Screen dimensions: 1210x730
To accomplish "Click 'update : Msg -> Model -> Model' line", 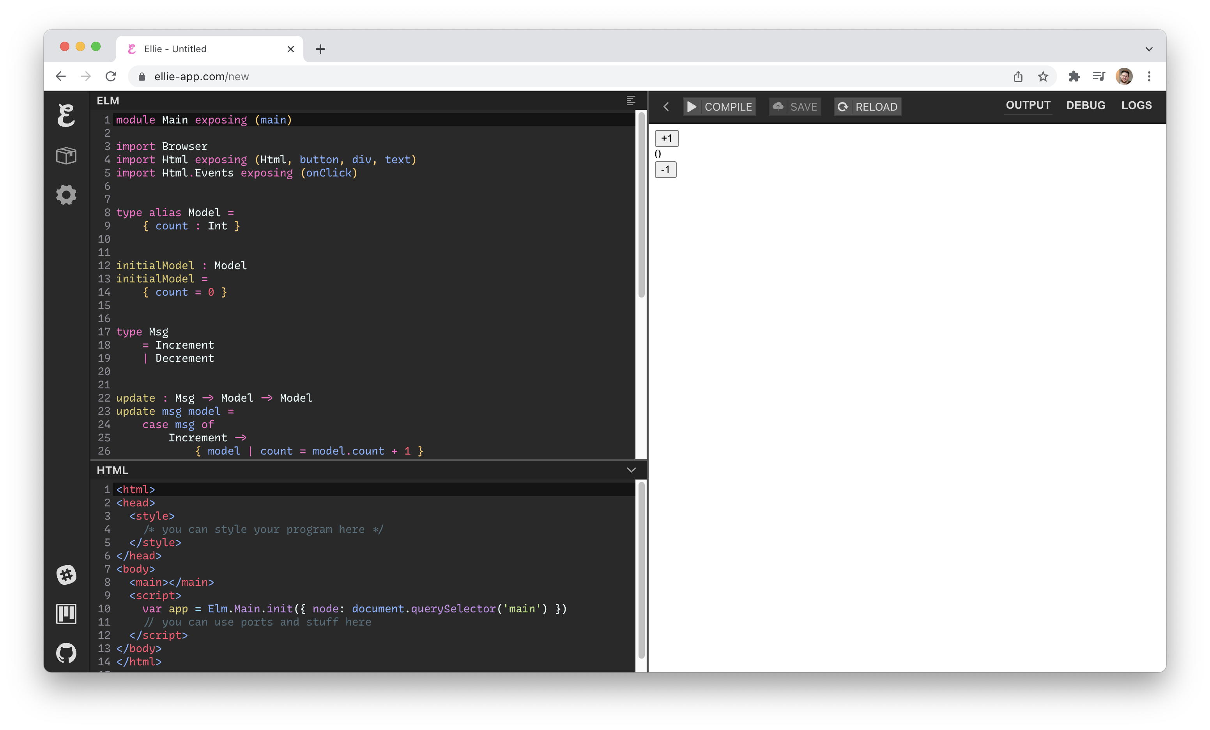I will (214, 398).
